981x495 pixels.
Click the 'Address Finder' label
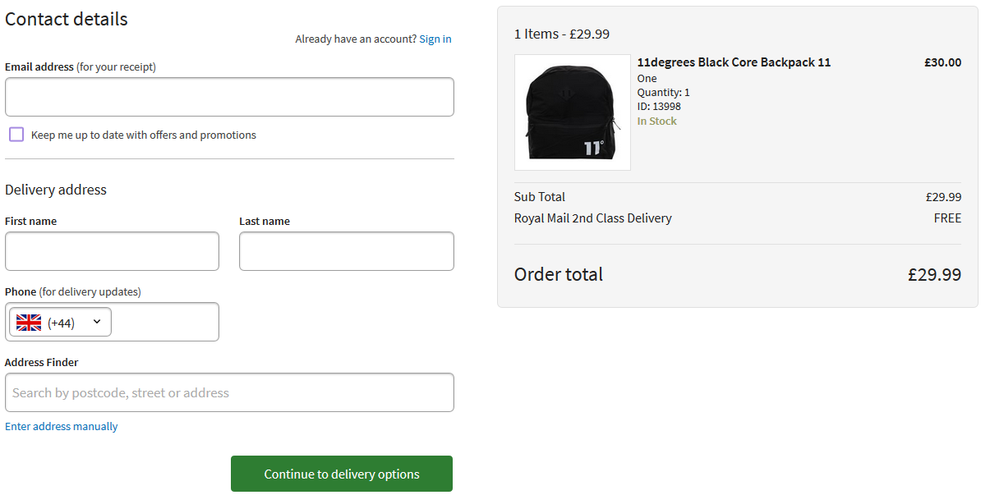pos(42,362)
